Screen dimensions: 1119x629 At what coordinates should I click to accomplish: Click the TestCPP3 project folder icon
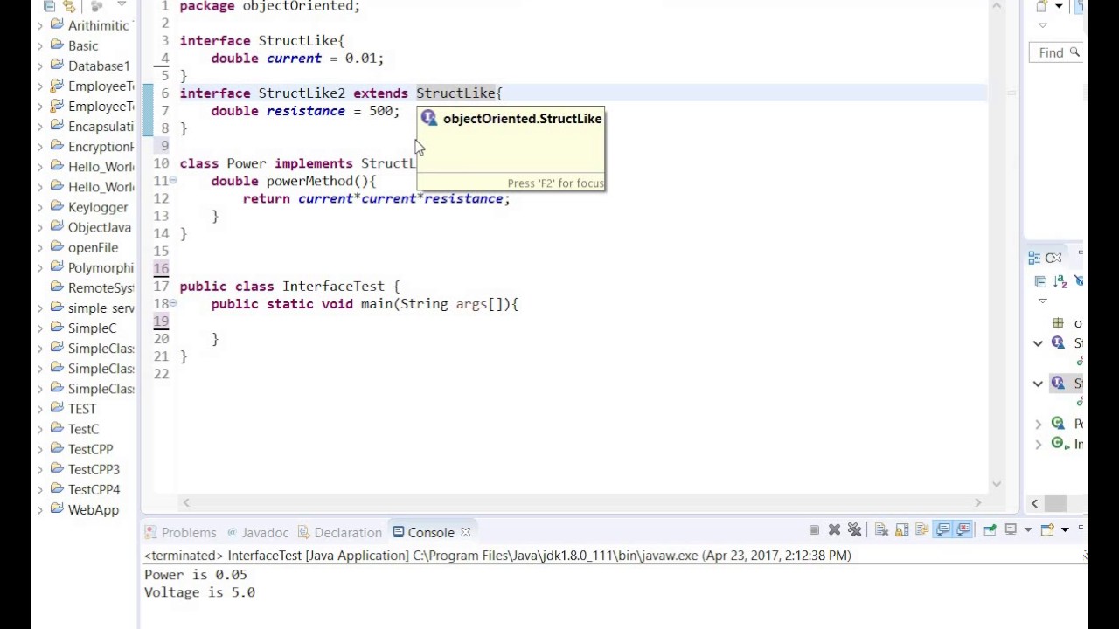pos(57,469)
